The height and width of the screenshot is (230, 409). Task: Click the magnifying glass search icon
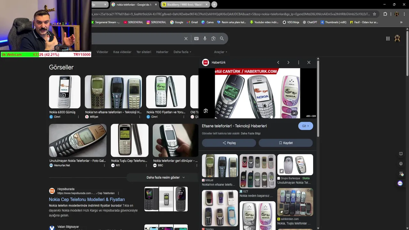[x=222, y=39]
